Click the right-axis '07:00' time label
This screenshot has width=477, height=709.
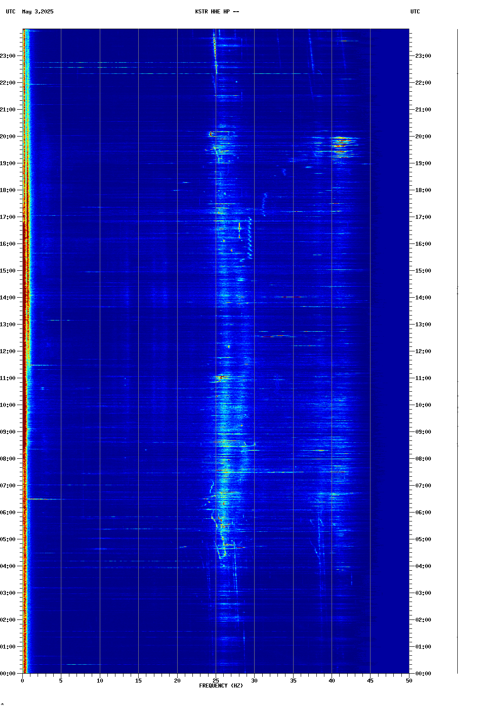pos(423,486)
